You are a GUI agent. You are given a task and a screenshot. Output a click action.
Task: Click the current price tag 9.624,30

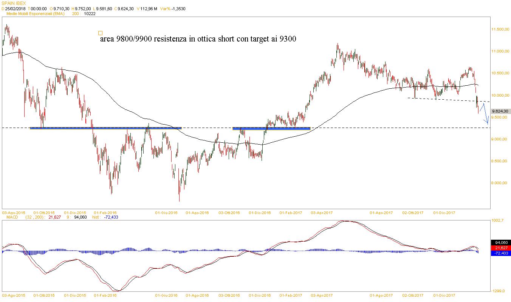pyautogui.click(x=500, y=111)
